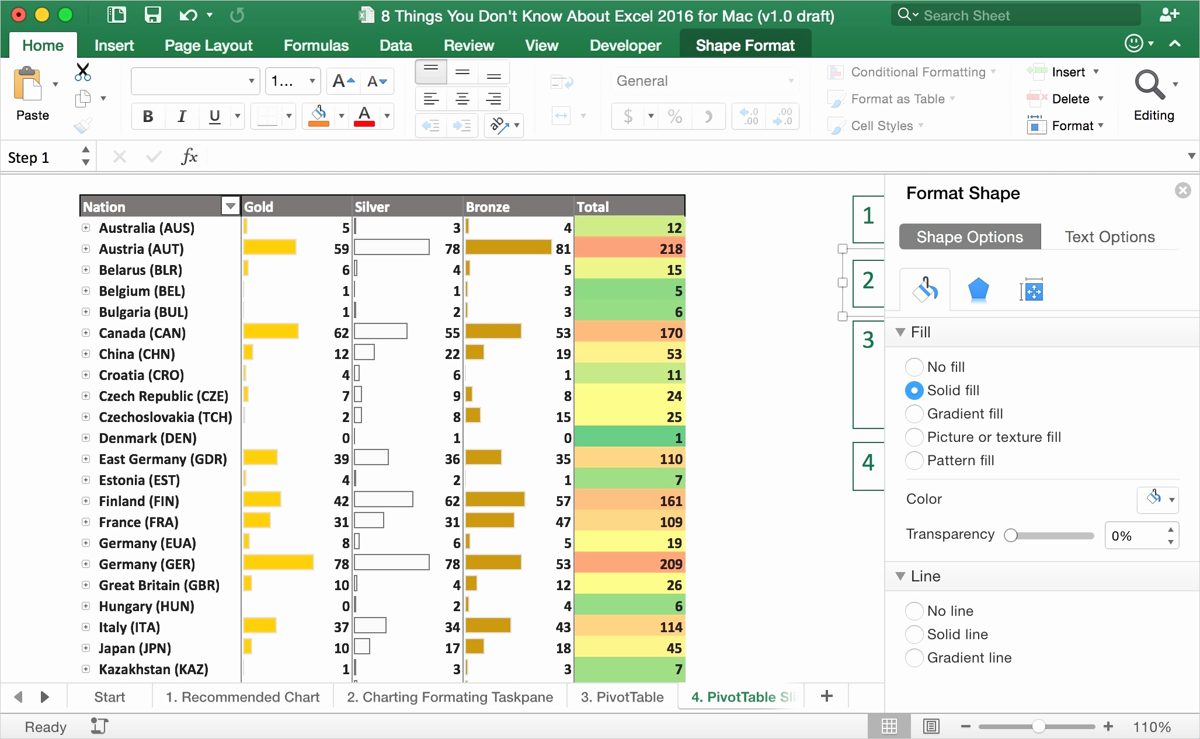Increase font size with larger A icon
Screen dimensions: 1200x739
pos(343,81)
